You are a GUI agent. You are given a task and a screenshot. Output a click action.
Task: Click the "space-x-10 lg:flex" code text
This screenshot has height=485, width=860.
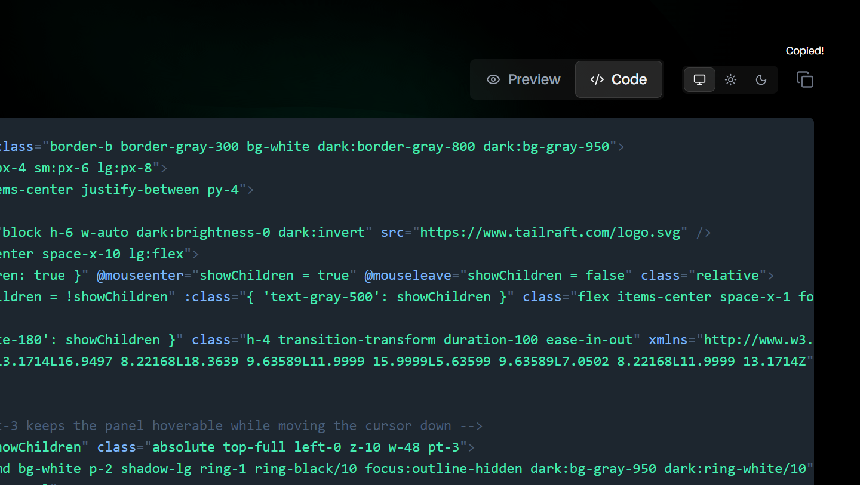(113, 254)
